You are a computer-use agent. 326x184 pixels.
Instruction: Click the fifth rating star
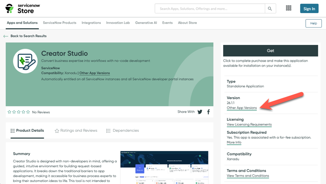[28, 112]
